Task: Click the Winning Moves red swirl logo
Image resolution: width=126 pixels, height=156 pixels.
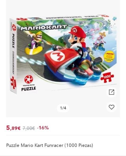Action: click(29, 79)
